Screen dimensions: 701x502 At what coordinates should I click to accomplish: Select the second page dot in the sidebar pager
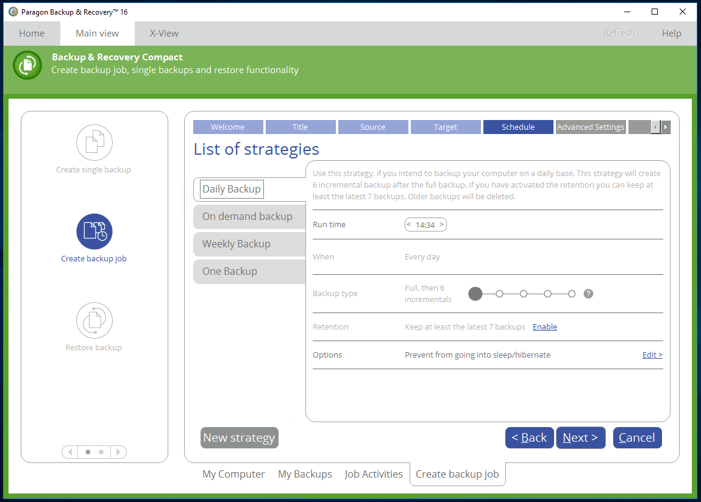[x=102, y=451]
